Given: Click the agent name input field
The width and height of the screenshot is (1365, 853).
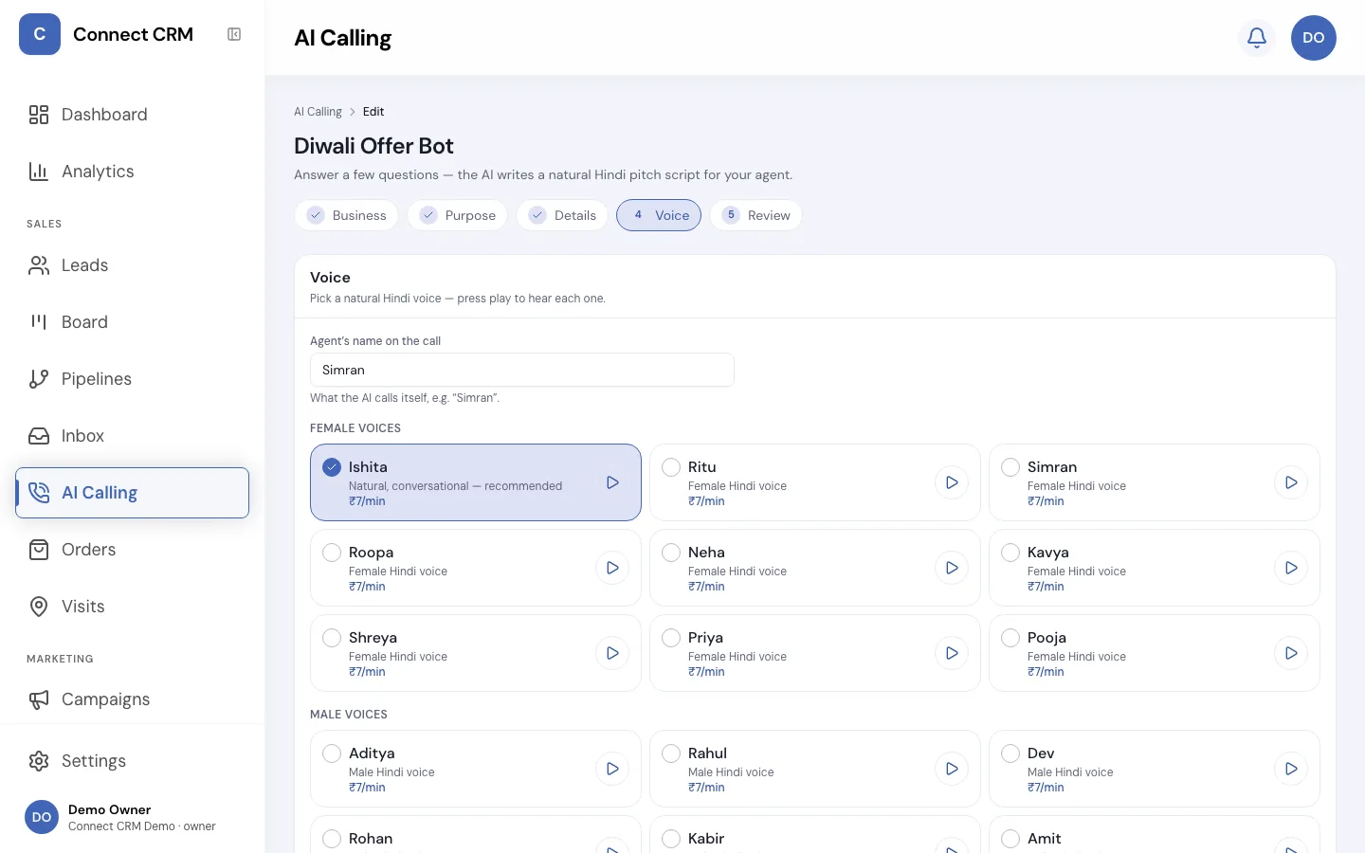Looking at the screenshot, I should click(x=522, y=370).
